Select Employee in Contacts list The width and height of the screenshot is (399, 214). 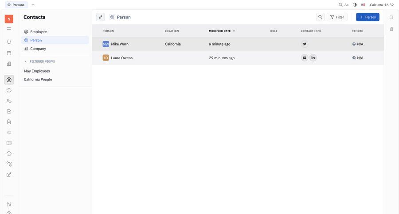click(x=55, y=32)
